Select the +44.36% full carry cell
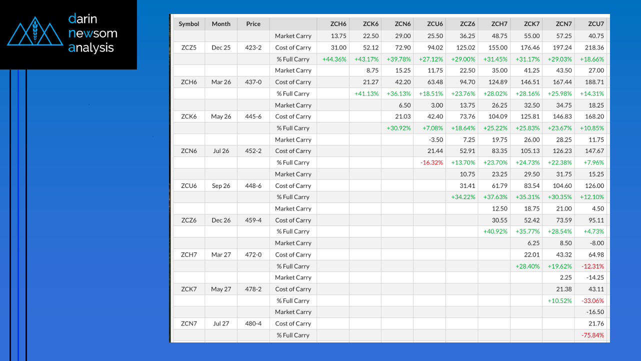The width and height of the screenshot is (641, 361). 334,59
